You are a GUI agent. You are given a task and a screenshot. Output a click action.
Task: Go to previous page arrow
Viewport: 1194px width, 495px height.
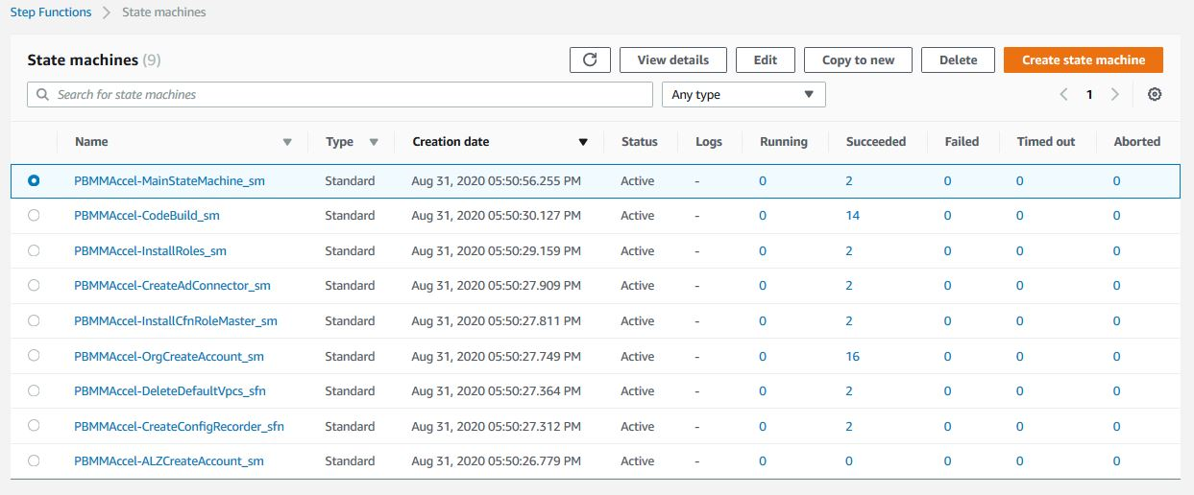click(x=1063, y=95)
